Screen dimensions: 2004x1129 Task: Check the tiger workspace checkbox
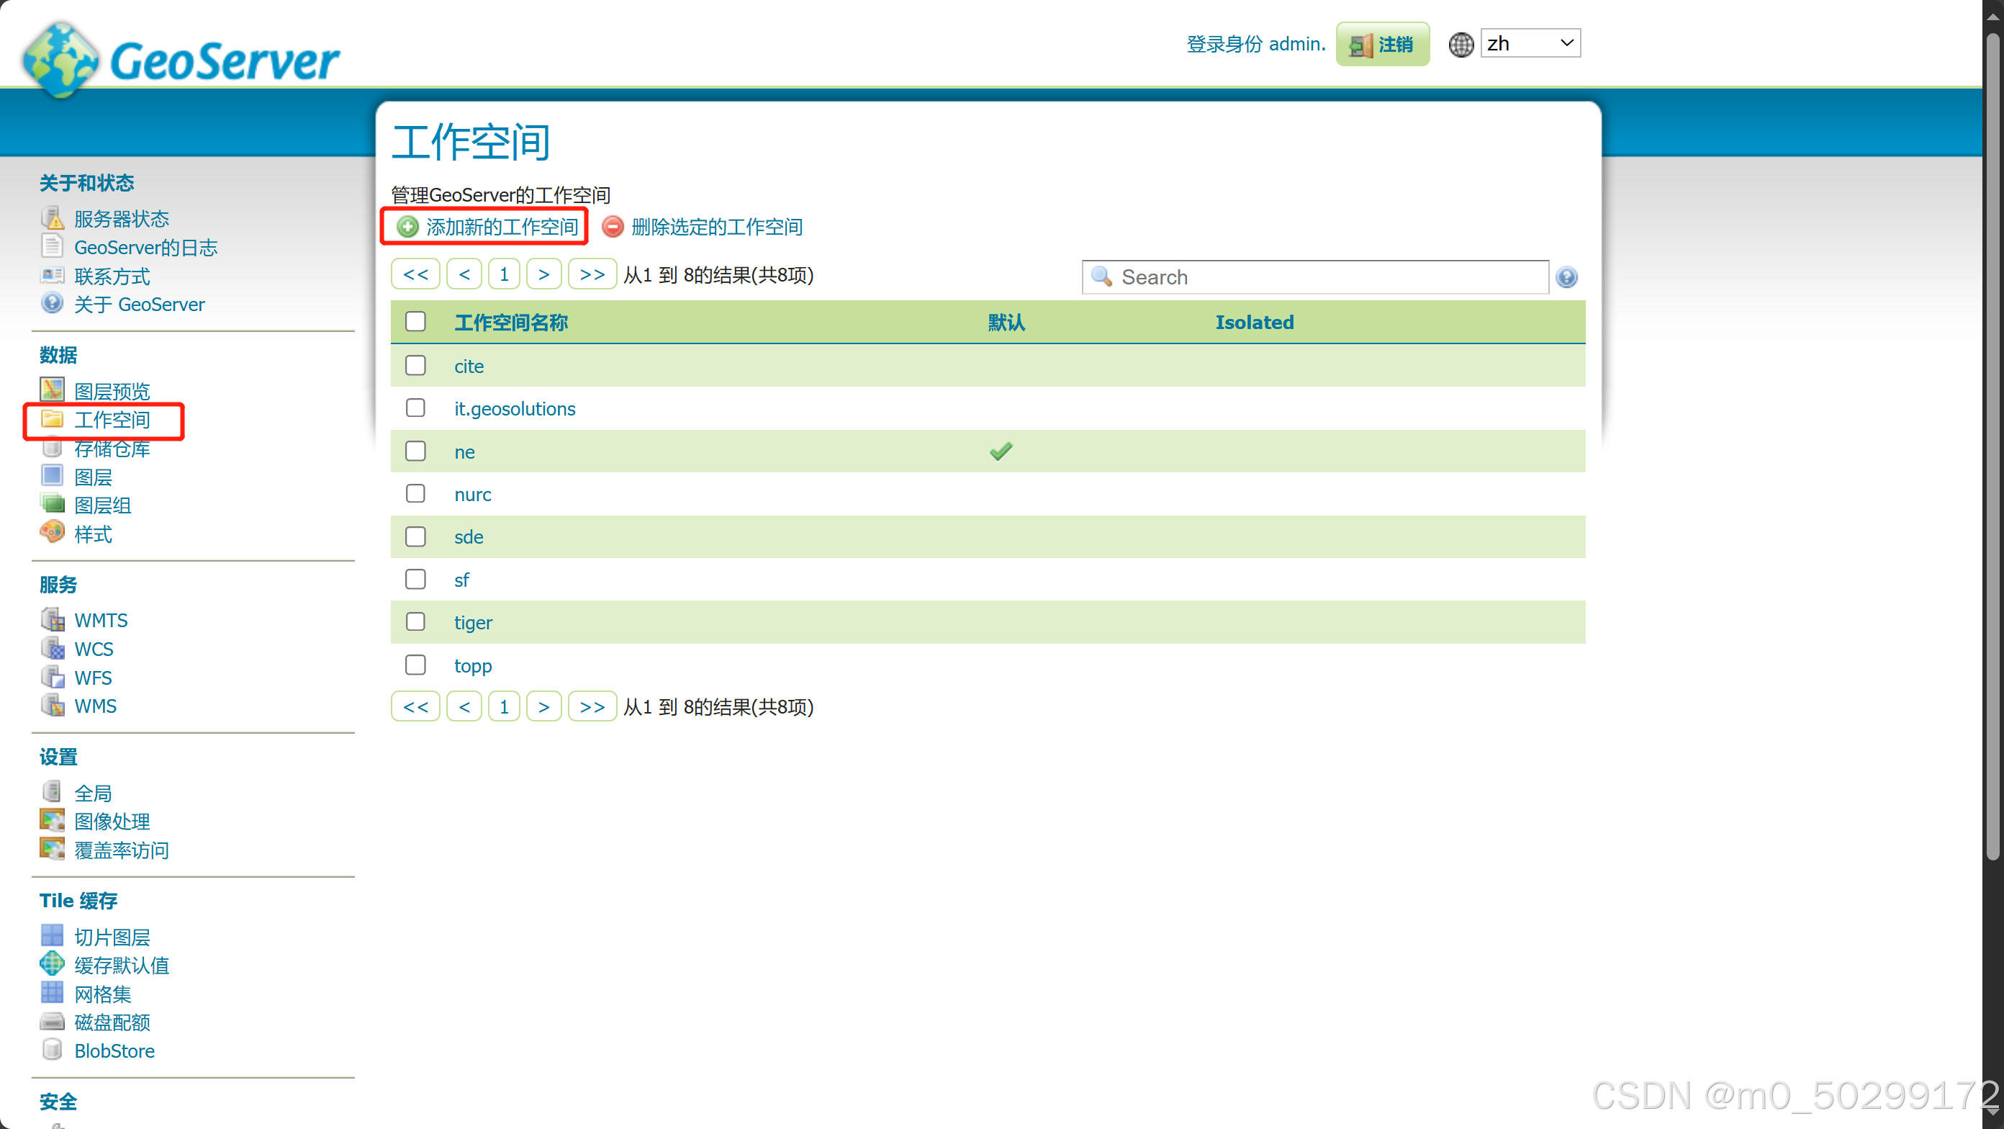click(415, 621)
